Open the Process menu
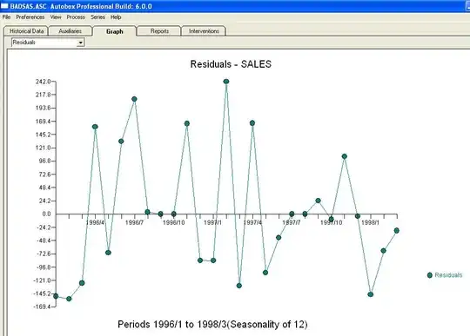 [76, 17]
